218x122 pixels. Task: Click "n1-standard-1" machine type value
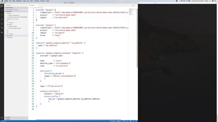63,63
